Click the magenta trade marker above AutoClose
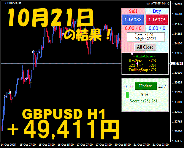Viewport: 184px width, 148px height. (132, 54)
